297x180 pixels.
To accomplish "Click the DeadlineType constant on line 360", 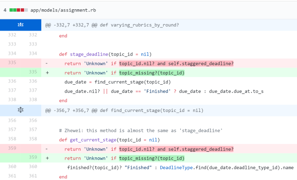I will coord(177,168).
